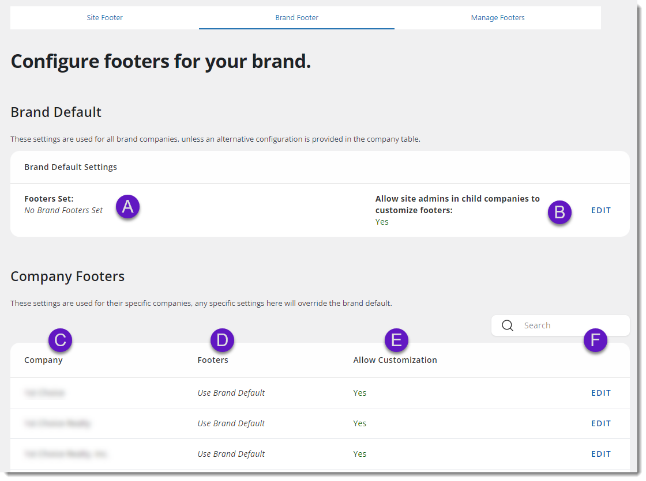Open the Manage Footers tab
This screenshot has height=481, width=646.
click(x=497, y=17)
